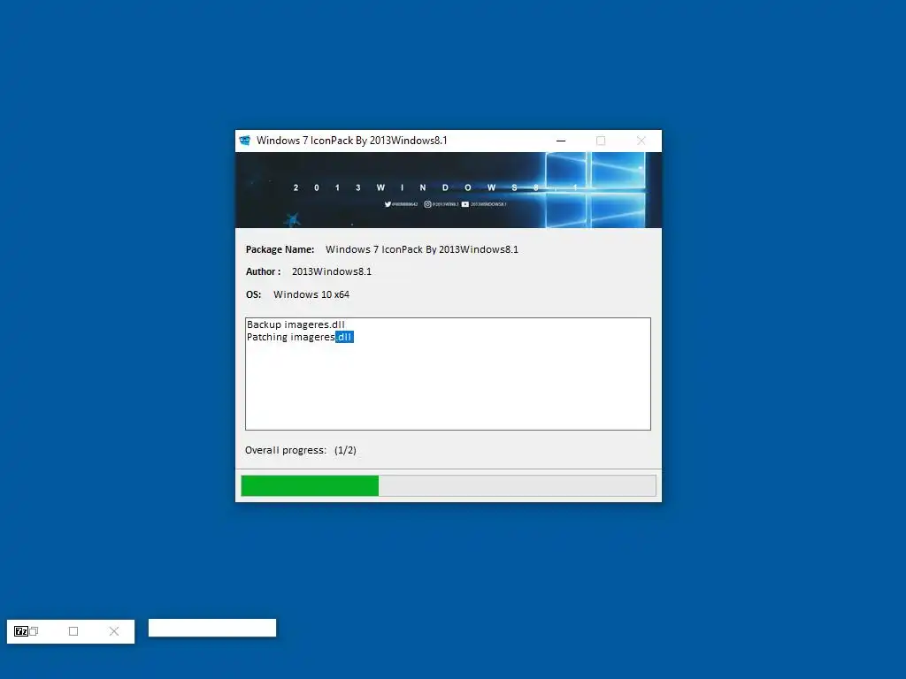Close the small 7z window
The width and height of the screenshot is (906, 679).
pos(114,631)
